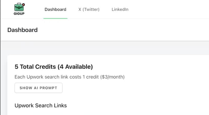
Task: Click the word "PROMPT" on the button
Action: pyautogui.click(x=49, y=88)
